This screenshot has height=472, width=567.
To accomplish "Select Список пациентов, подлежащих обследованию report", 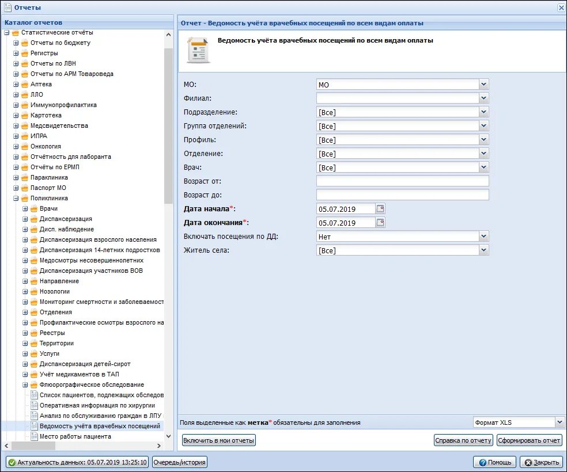I will tap(101, 395).
